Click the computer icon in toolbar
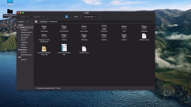The height and width of the screenshot is (107, 191). pyautogui.click(x=67, y=17)
